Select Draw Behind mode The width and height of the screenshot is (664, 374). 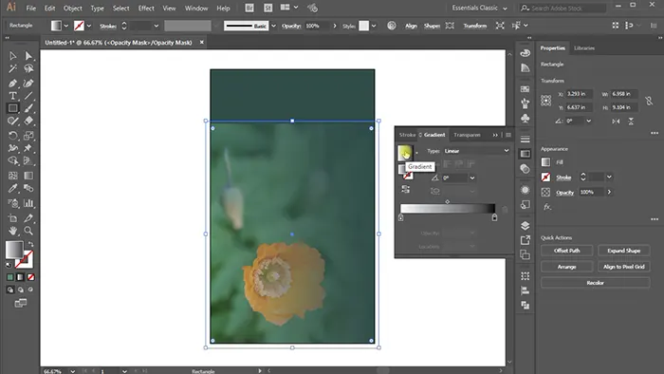[x=20, y=290]
